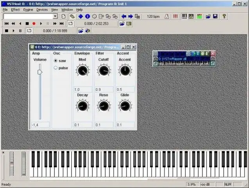Click the Filter Cutoff knob

click(104, 70)
